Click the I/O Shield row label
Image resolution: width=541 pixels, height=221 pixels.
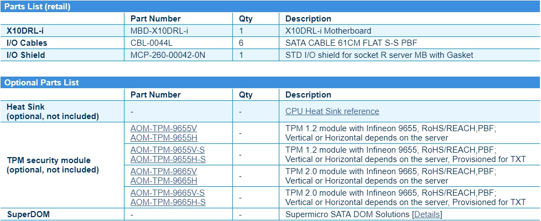pyautogui.click(x=25, y=55)
